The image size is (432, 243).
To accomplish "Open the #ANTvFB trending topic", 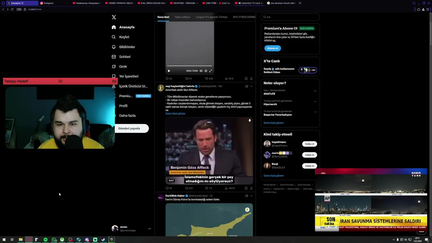I will click(x=269, y=94).
